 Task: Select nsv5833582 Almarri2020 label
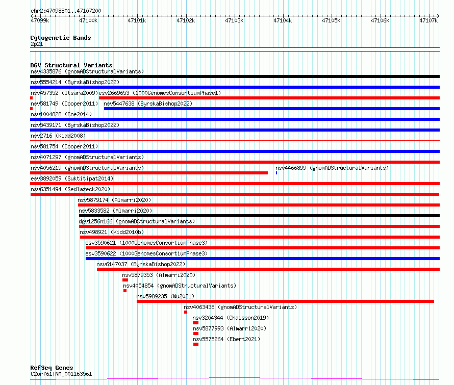coord(115,211)
